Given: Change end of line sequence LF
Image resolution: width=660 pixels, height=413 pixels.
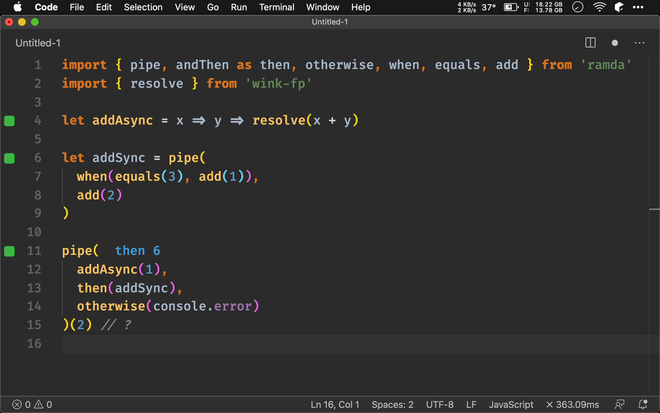Looking at the screenshot, I should (471, 405).
